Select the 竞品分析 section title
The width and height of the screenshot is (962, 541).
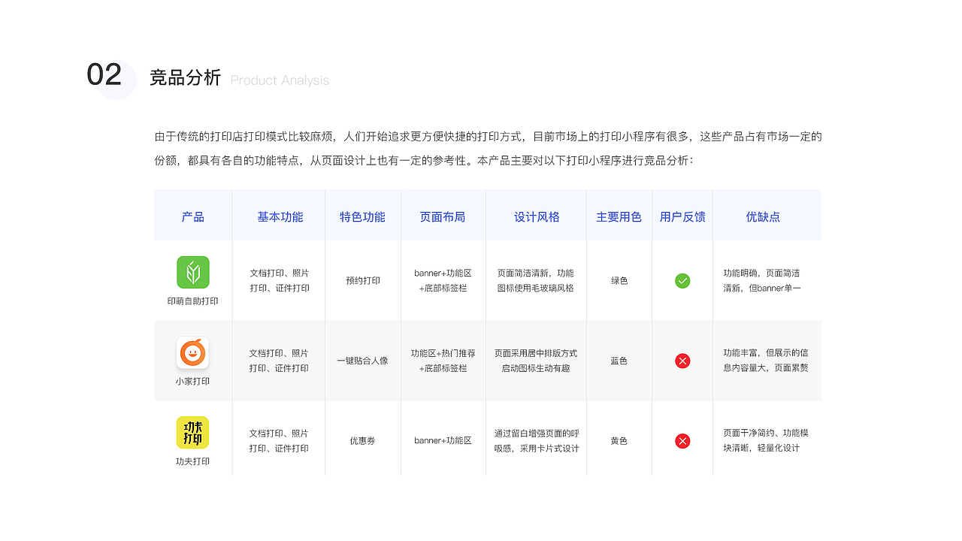pyautogui.click(x=186, y=76)
